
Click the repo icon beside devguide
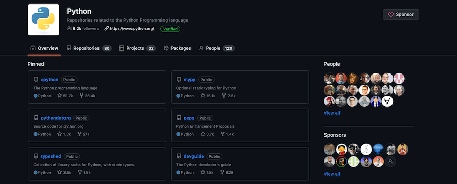click(179, 156)
